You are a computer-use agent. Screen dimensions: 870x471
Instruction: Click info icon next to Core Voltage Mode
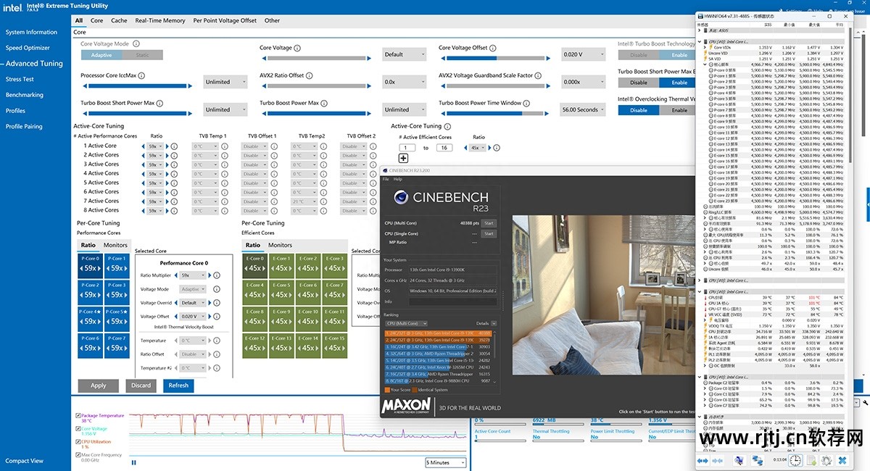136,44
